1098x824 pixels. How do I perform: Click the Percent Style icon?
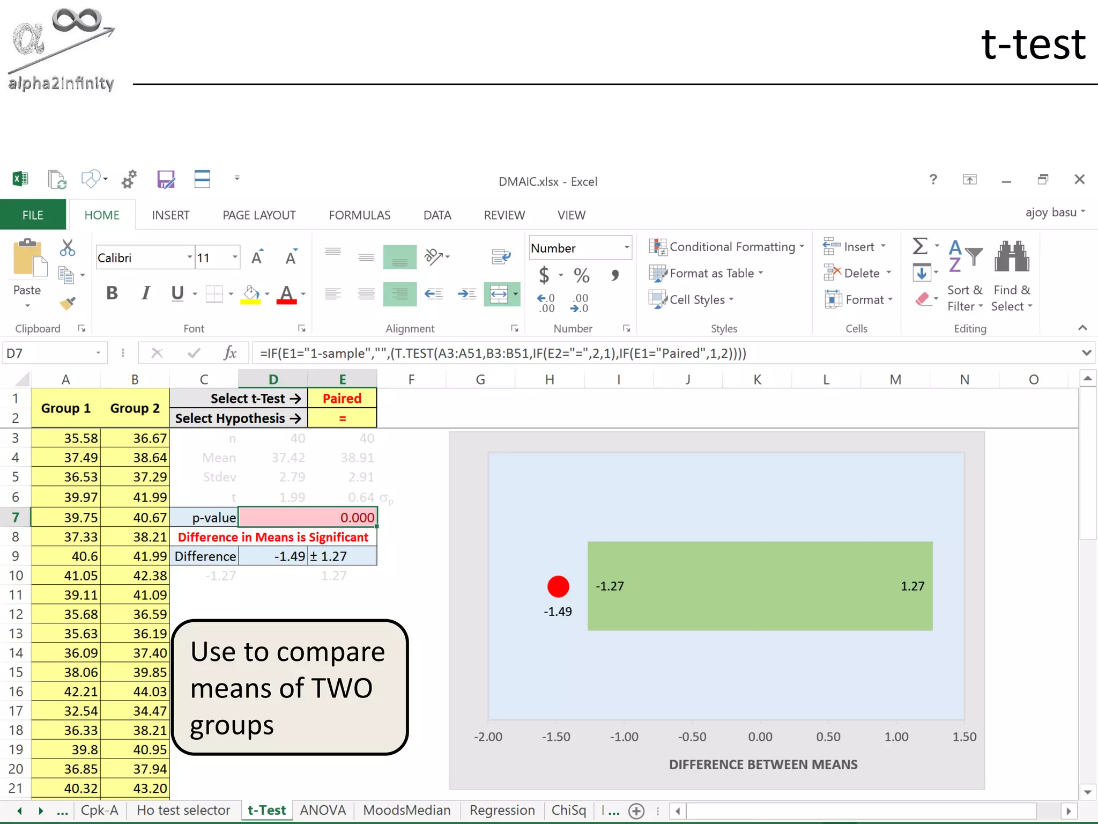tap(581, 276)
